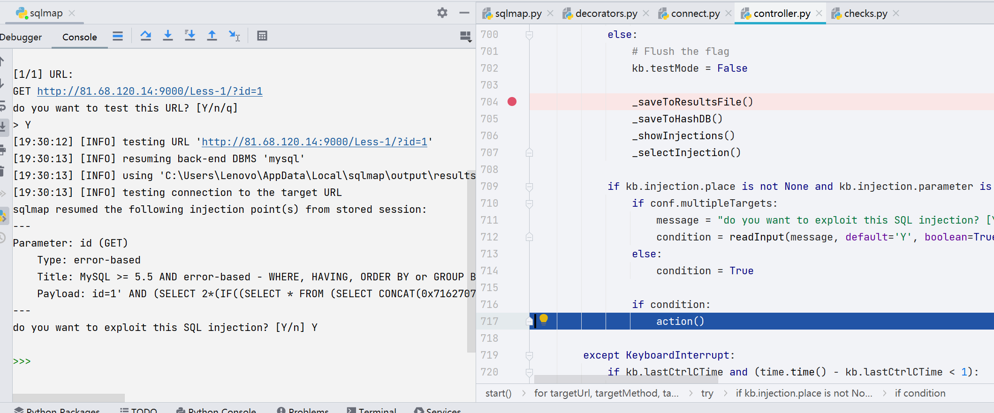Click the Step Into My Code icon

coord(190,36)
